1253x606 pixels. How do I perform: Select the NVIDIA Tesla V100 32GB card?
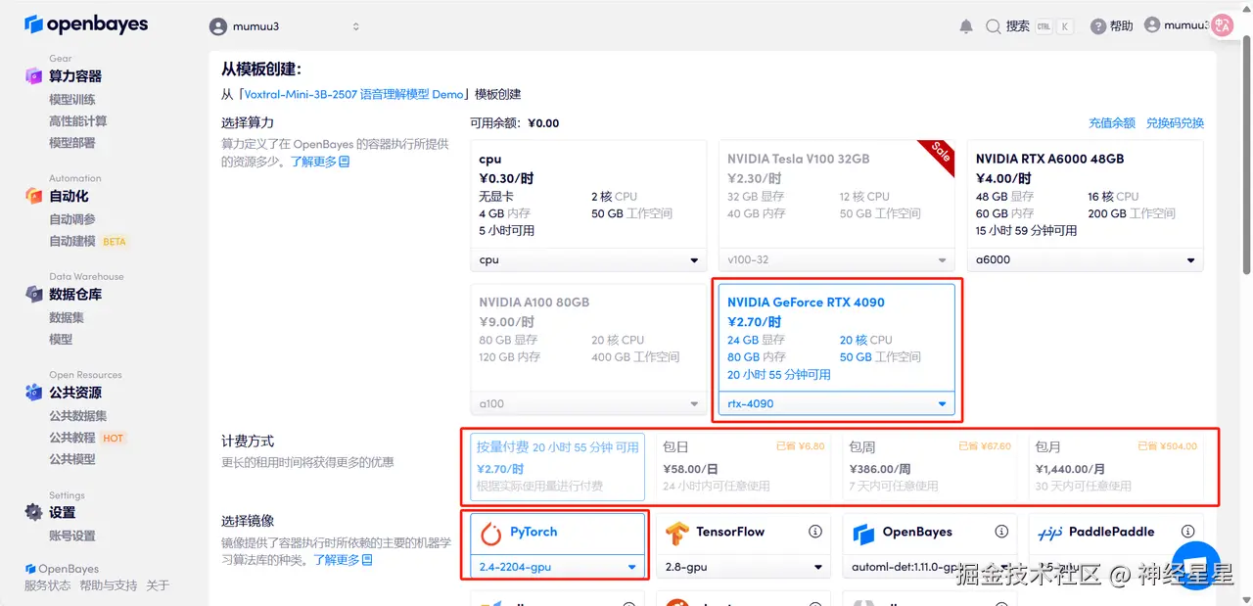click(x=837, y=206)
